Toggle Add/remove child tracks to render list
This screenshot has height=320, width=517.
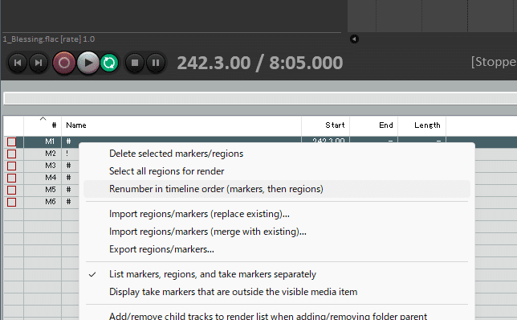coord(277,315)
